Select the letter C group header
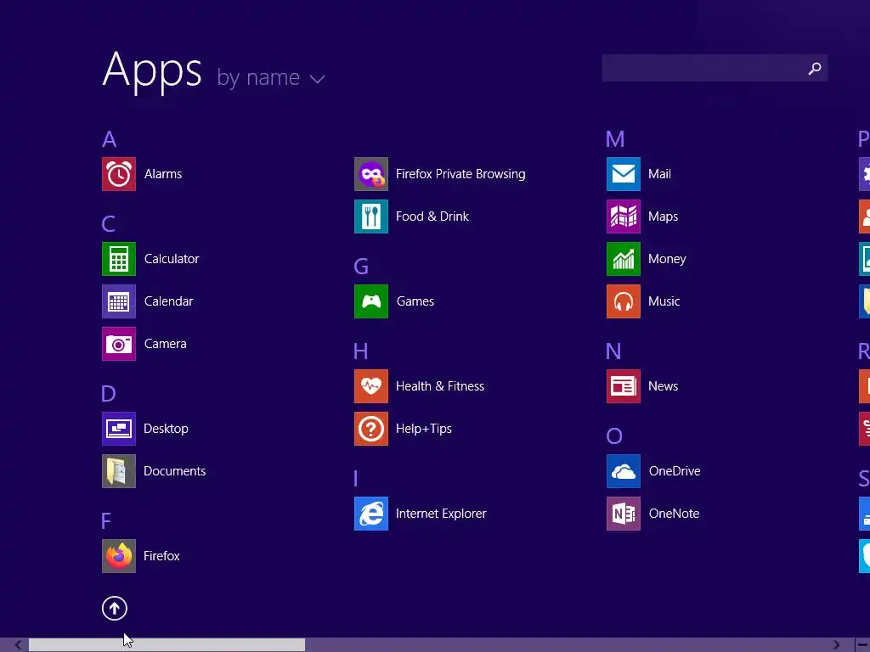Screen dimensions: 870x652 (108, 224)
